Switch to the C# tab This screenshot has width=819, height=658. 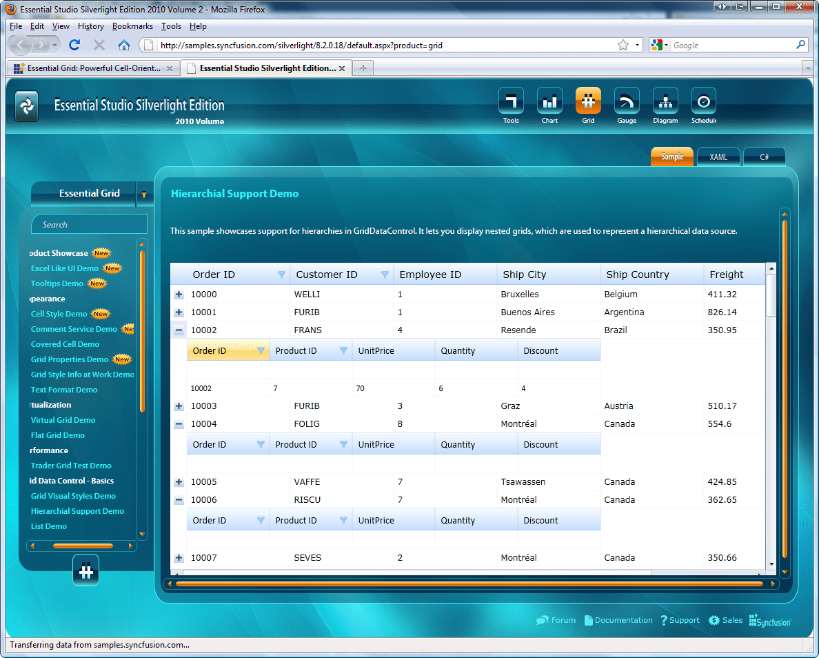pos(764,157)
